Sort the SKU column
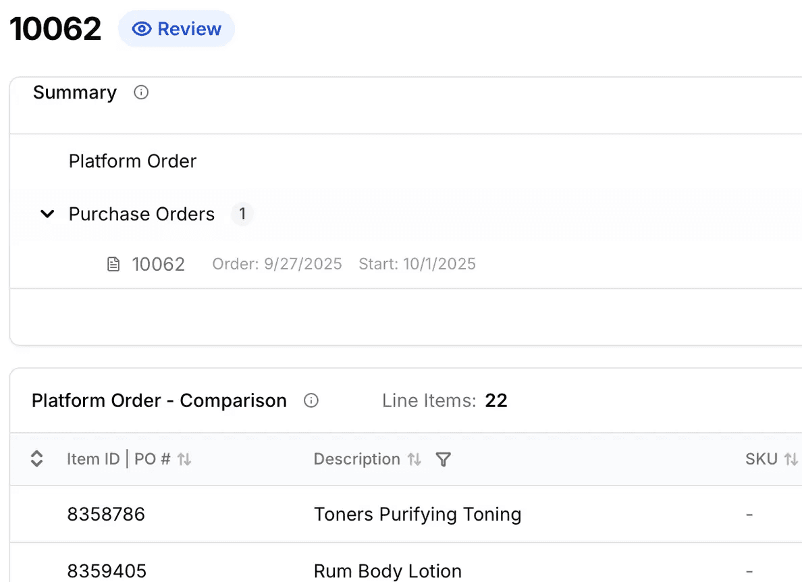The width and height of the screenshot is (802, 582). 791,459
